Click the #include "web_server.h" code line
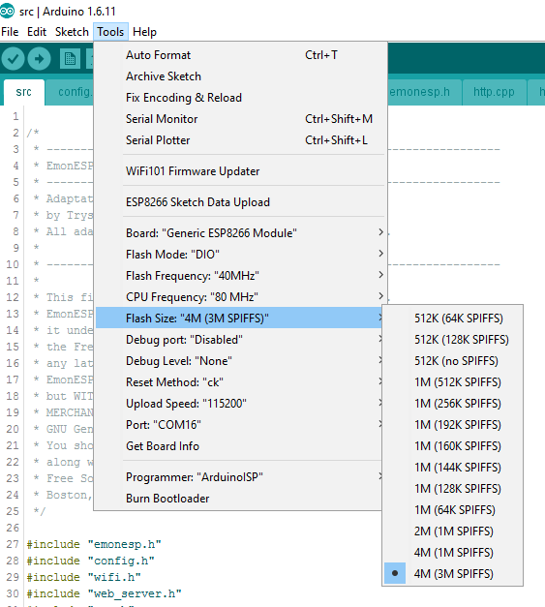Screen dimensions: 545x607 coord(104,593)
